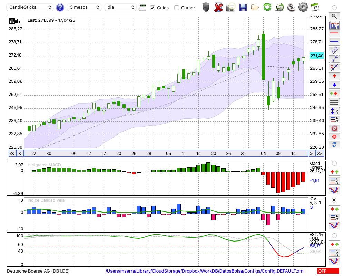Select the blue horizontal line tool
This screenshot has height=276, width=345.
[x=334, y=42]
